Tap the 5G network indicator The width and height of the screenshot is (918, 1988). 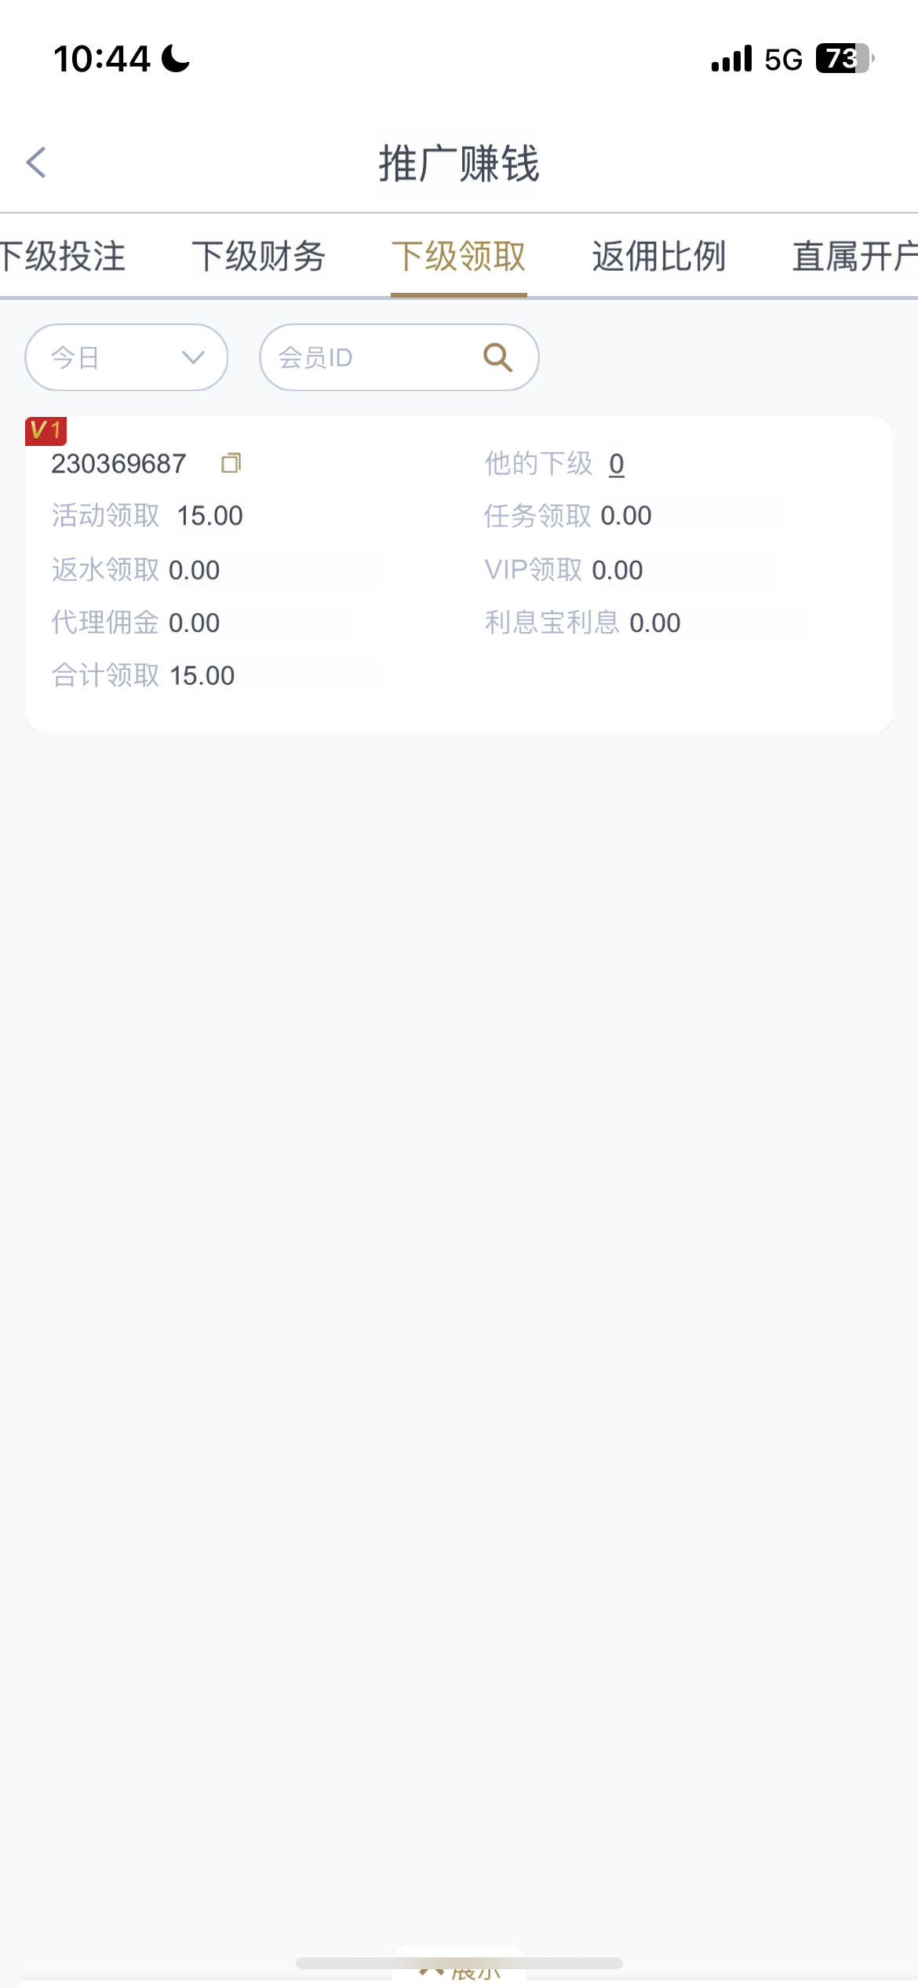[x=783, y=60]
